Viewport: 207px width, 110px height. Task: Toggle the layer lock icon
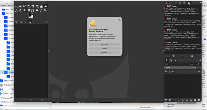coord(169,72)
